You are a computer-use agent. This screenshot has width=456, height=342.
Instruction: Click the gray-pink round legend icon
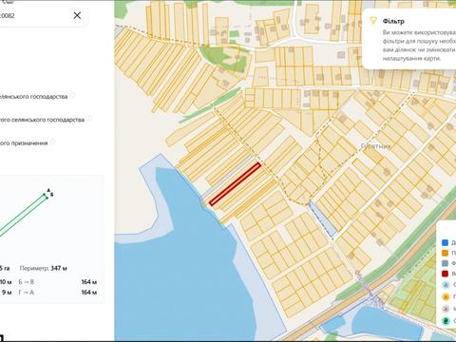pyautogui.click(x=446, y=309)
